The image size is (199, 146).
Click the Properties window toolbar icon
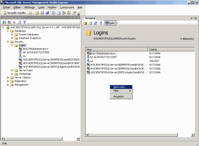point(74,13)
